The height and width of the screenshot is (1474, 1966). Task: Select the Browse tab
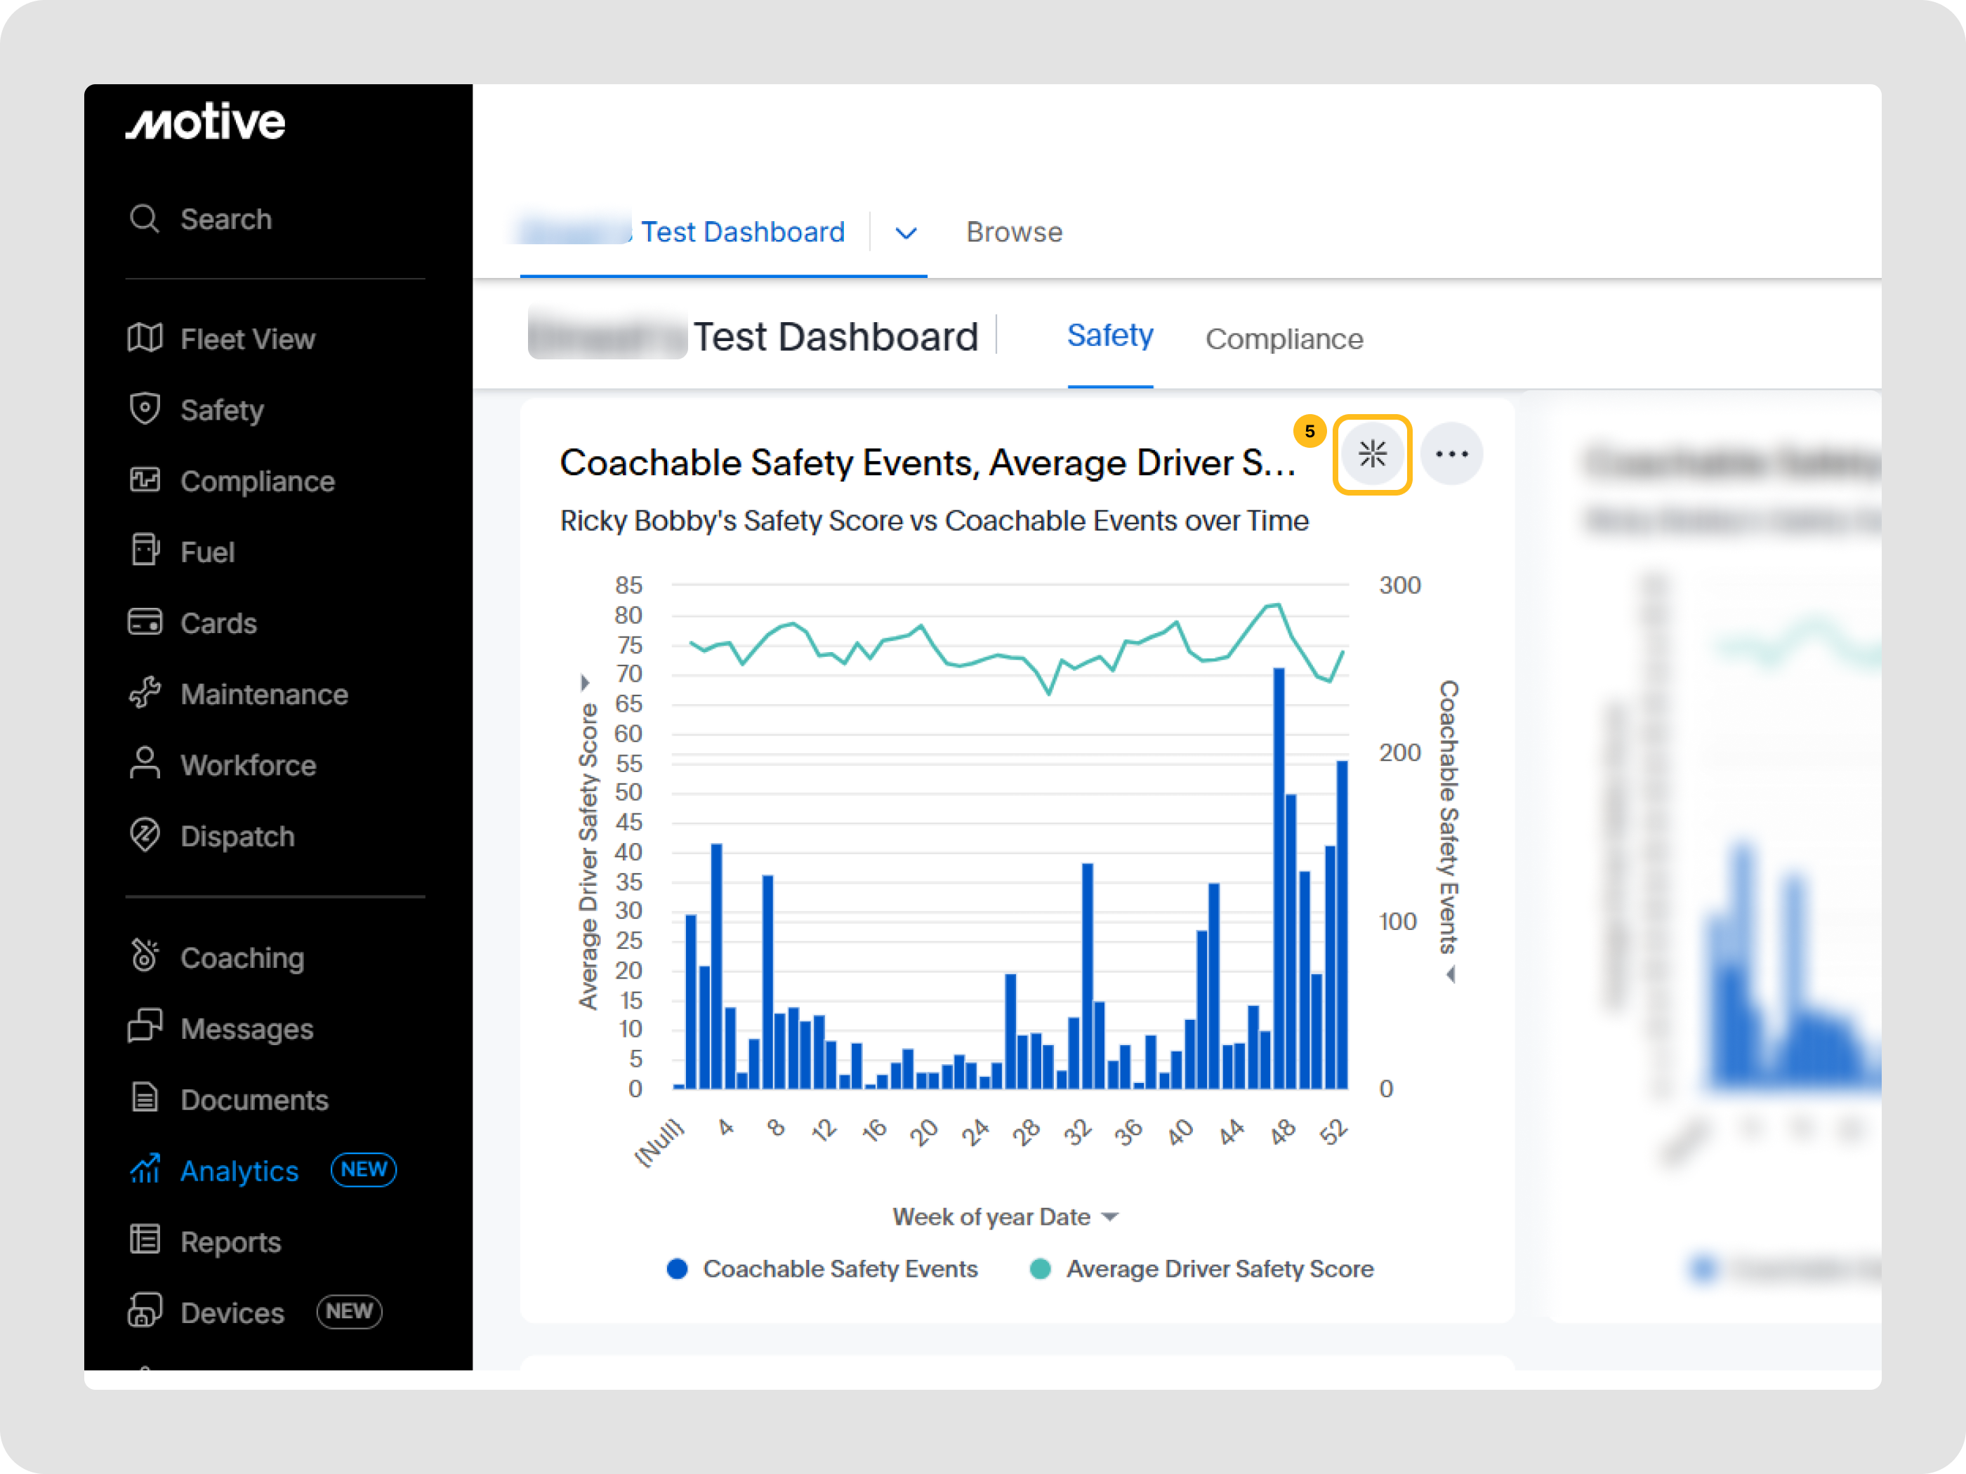click(x=1013, y=232)
